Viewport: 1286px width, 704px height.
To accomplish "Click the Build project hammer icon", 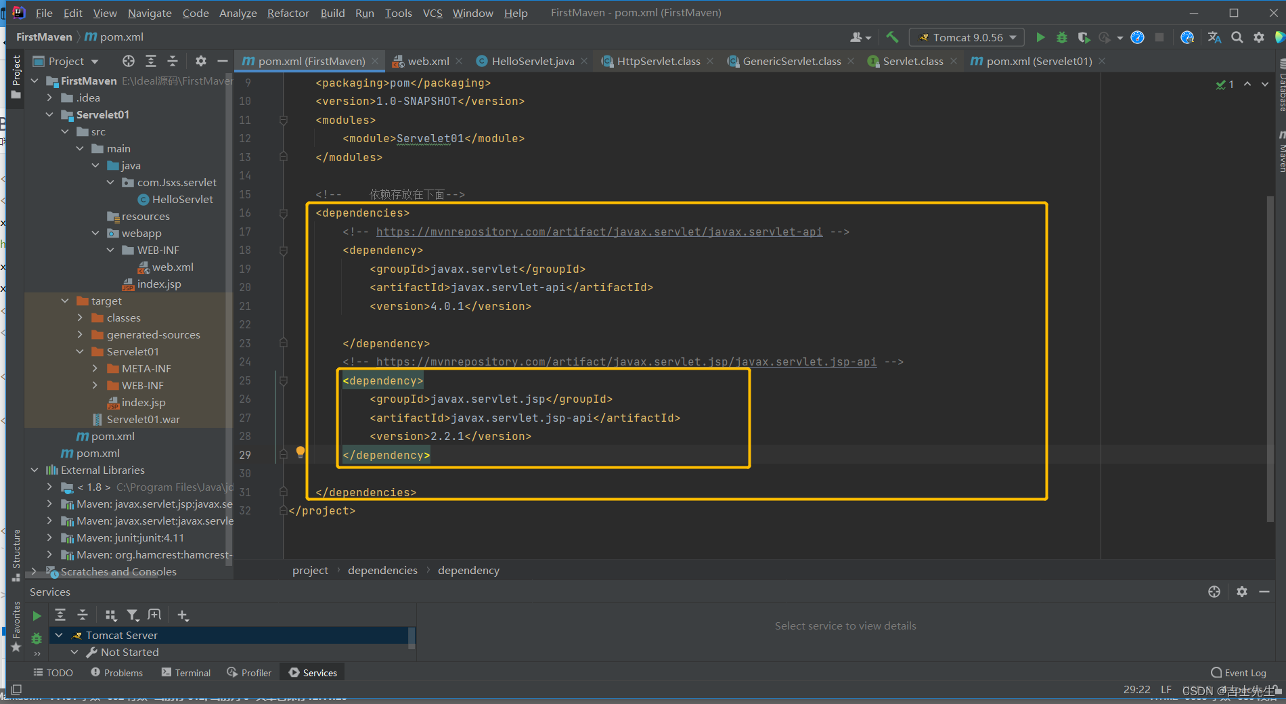I will 892,37.
